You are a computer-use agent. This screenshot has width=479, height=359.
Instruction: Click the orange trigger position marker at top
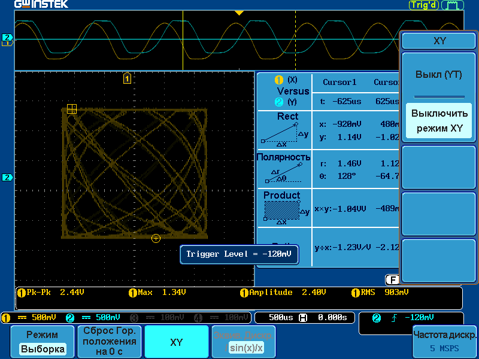coord(239,13)
